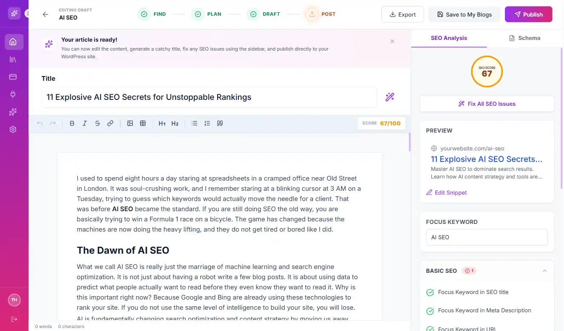Click Fix All SEO Issues
564x331 pixels.
pyautogui.click(x=487, y=104)
